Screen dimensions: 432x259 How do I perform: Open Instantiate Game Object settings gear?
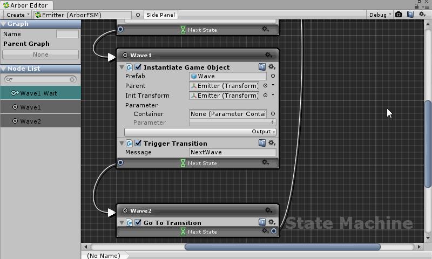click(272, 66)
